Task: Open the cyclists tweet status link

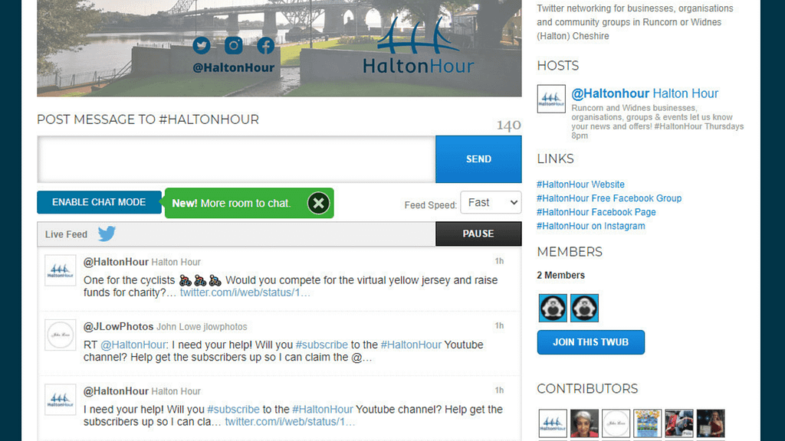Action: click(245, 292)
